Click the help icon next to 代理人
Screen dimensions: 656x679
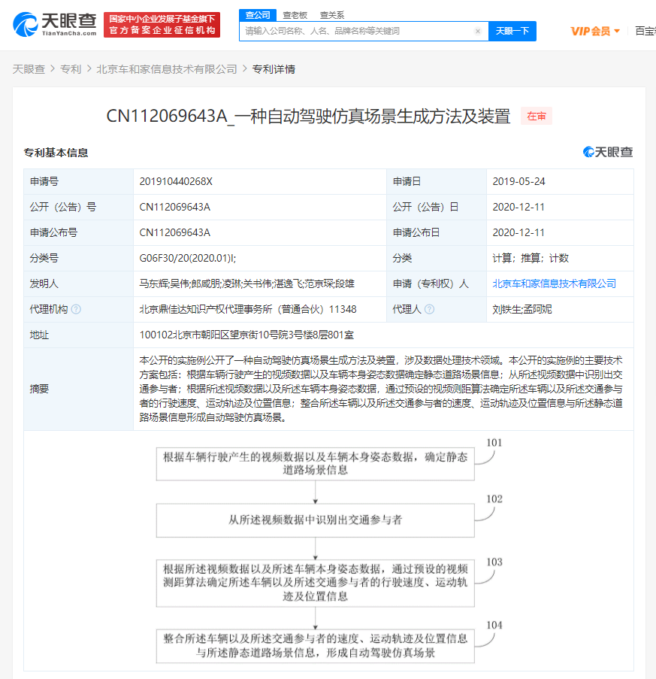(428, 308)
